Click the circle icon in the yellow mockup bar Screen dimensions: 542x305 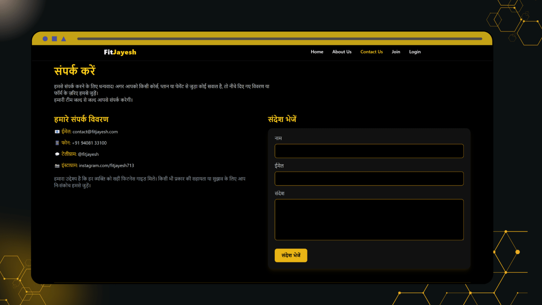(x=45, y=39)
